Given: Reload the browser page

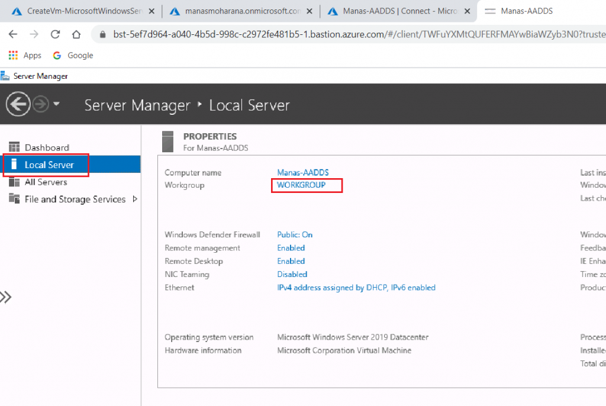Looking at the screenshot, I should click(56, 34).
